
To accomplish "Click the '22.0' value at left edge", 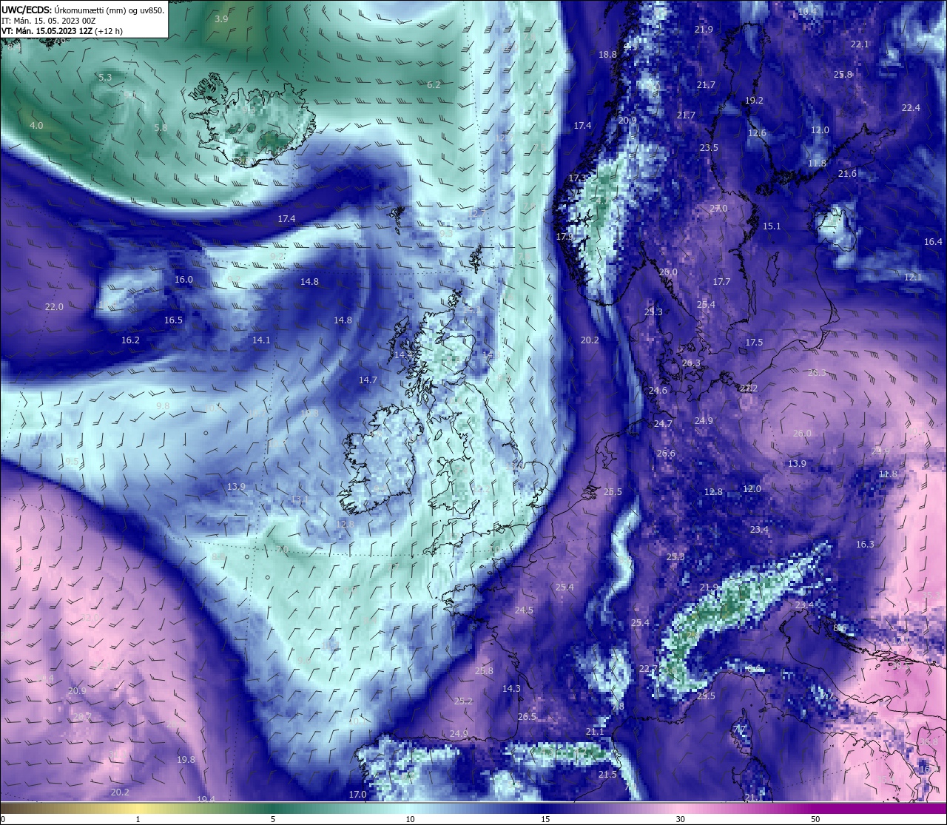I will click(x=54, y=307).
